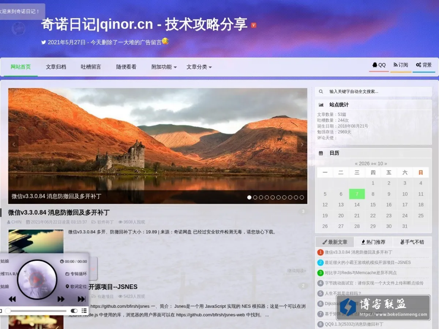Open the 有趣项目 category link
Screen dimensions: 439x329
pyautogui.click(x=106, y=296)
